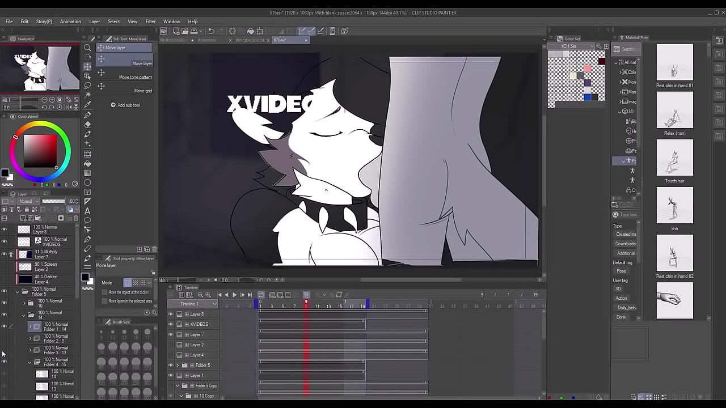The image size is (726, 408).
Task: Toggle loop play in Timeline
Action: pos(261,295)
